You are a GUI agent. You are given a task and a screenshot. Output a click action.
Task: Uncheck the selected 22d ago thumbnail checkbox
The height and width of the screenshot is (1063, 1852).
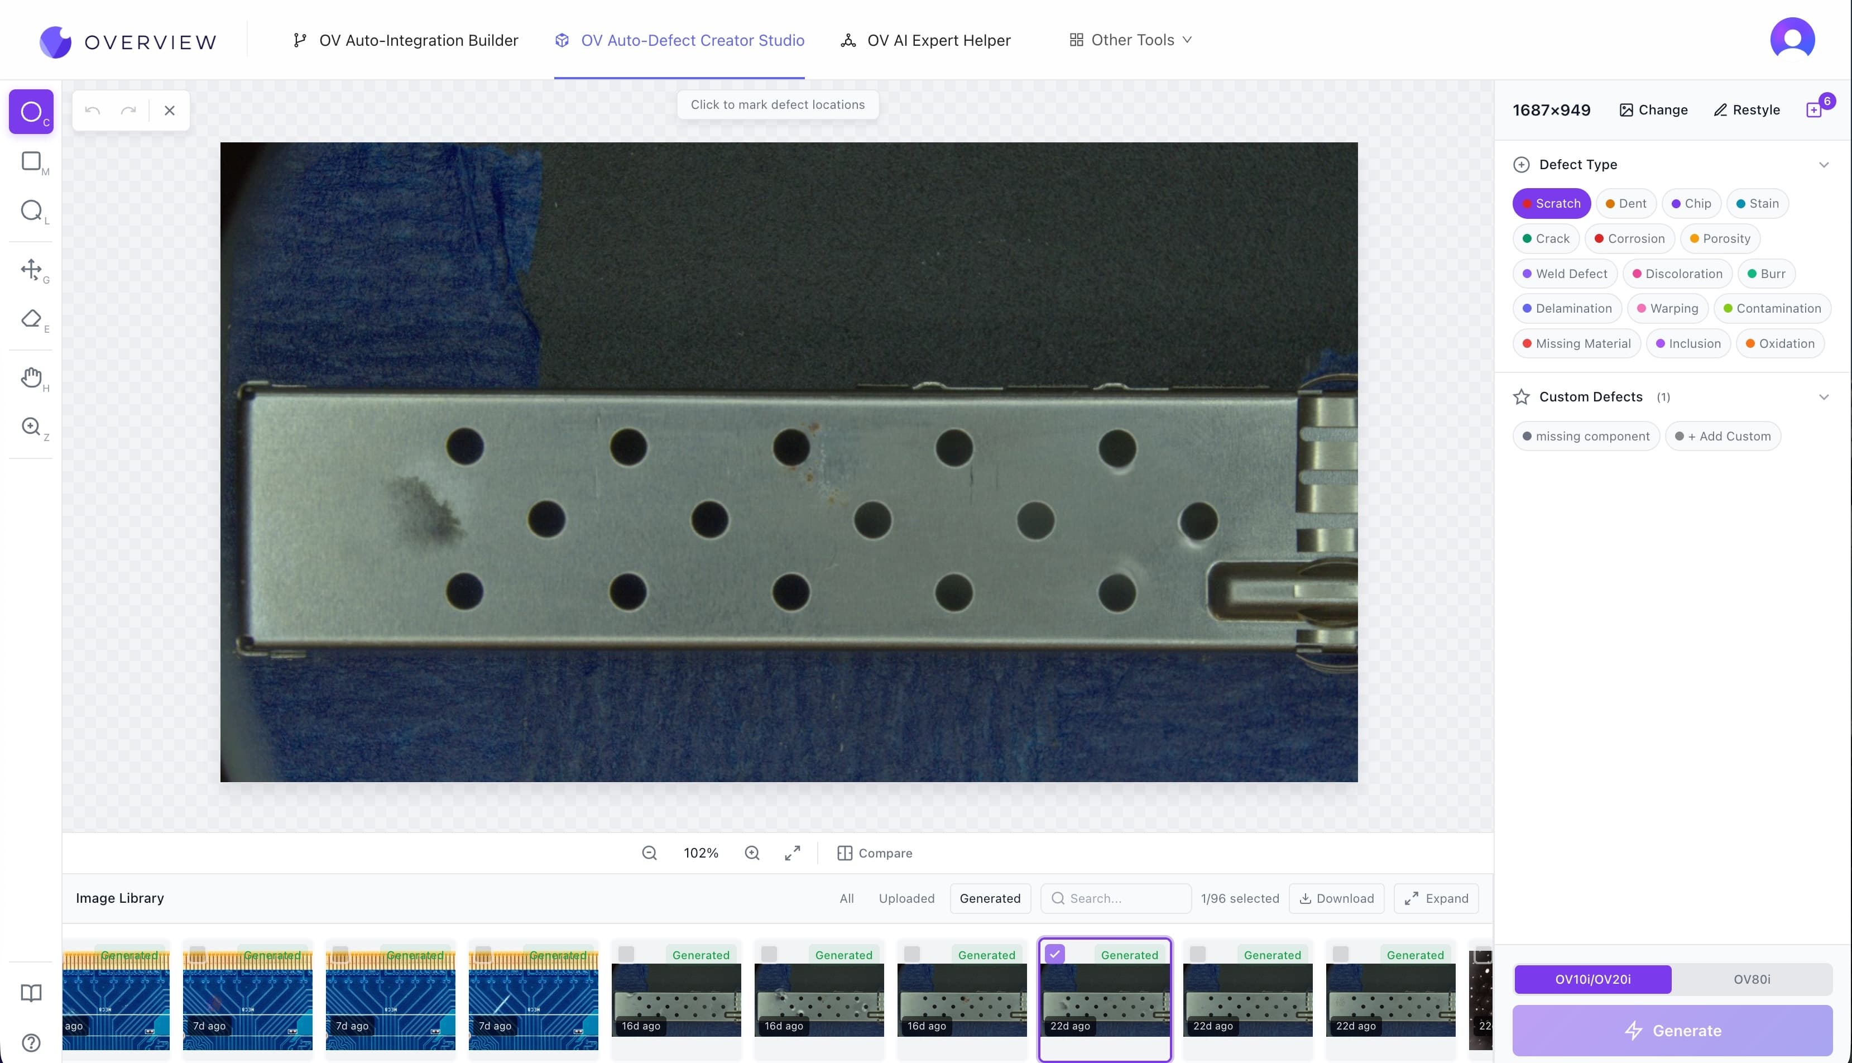[1054, 954]
